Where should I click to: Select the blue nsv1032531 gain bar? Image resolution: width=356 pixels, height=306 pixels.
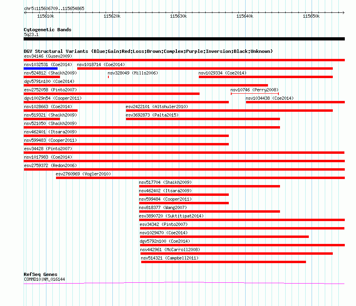(x=41, y=68)
